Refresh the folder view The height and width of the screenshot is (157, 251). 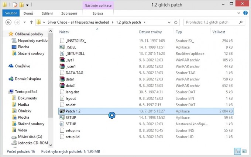click(x=176, y=22)
